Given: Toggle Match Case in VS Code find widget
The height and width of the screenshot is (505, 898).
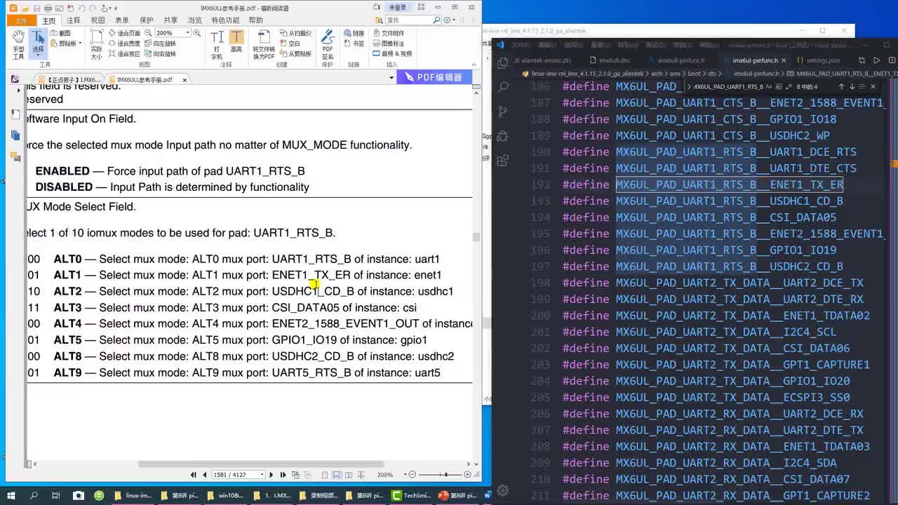Looking at the screenshot, I should click(768, 87).
